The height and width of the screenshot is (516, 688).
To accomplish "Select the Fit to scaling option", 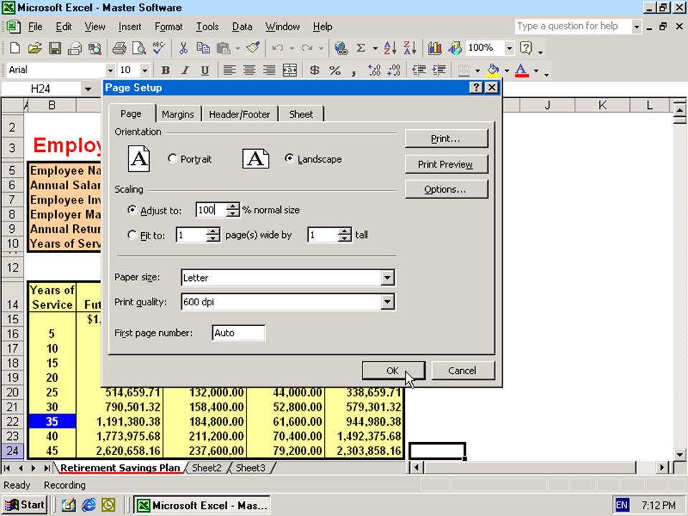I will click(x=132, y=235).
